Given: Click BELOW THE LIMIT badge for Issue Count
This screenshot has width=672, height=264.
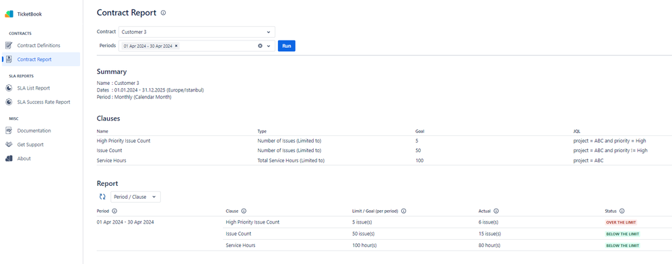Looking at the screenshot, I should pyautogui.click(x=622, y=234).
